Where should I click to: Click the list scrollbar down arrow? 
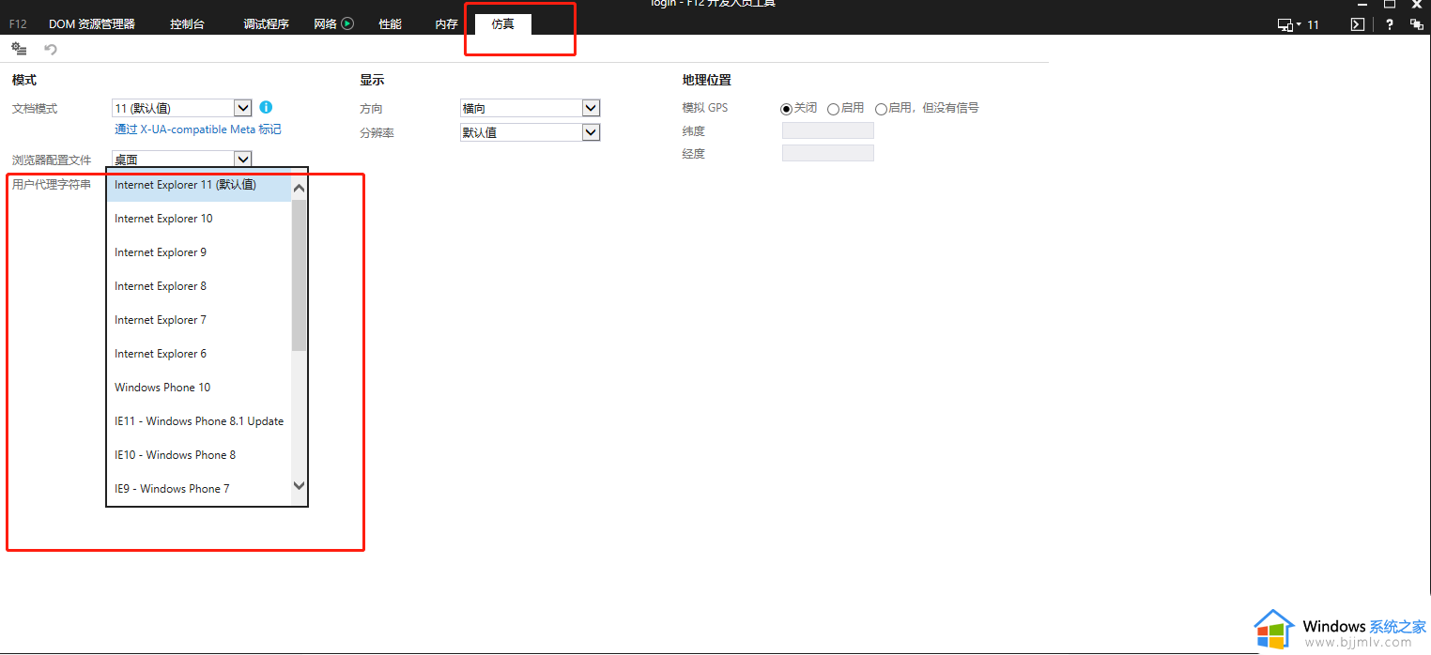click(300, 485)
